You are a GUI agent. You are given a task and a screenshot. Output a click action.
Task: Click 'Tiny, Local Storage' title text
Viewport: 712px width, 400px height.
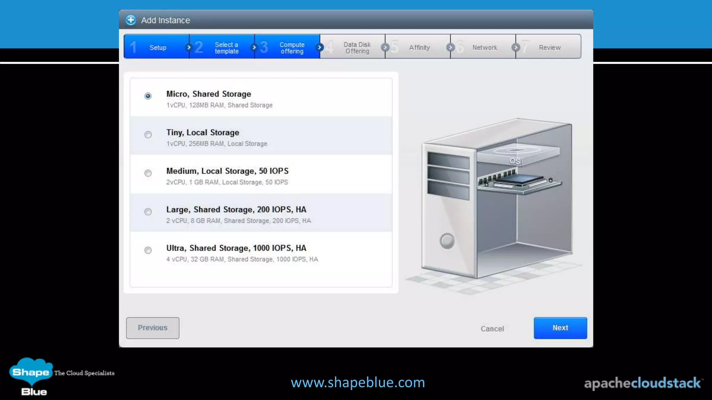(x=203, y=133)
